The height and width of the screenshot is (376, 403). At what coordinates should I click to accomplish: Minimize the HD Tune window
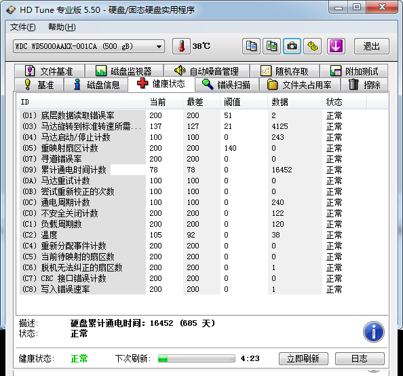tap(339, 7)
